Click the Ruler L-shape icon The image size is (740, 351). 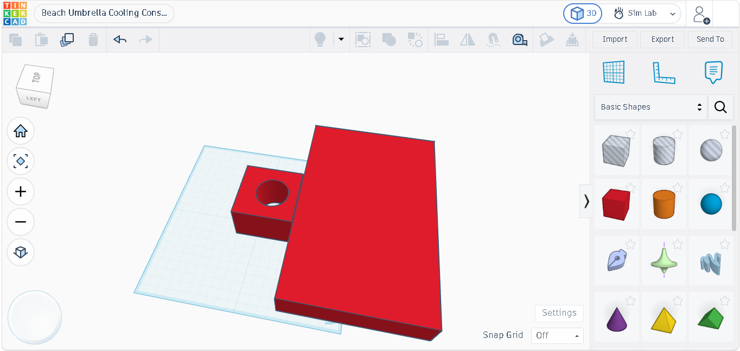[664, 73]
